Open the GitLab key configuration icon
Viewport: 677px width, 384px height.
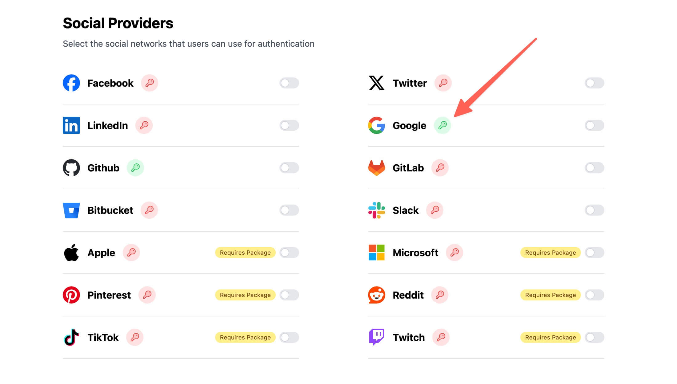tap(440, 168)
